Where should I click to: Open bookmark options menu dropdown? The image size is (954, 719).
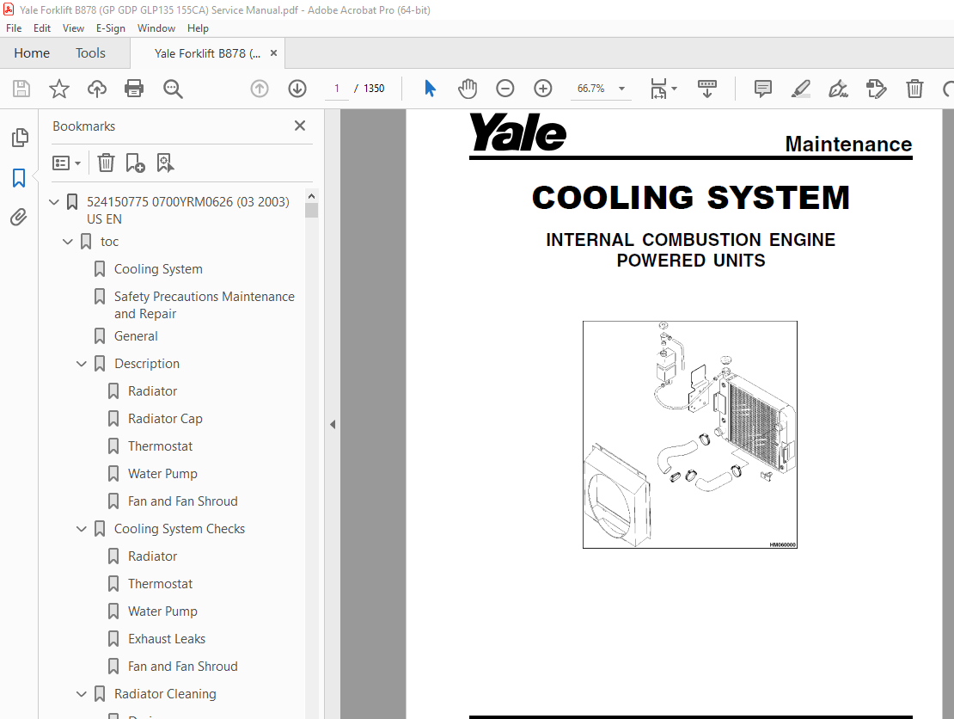point(66,163)
